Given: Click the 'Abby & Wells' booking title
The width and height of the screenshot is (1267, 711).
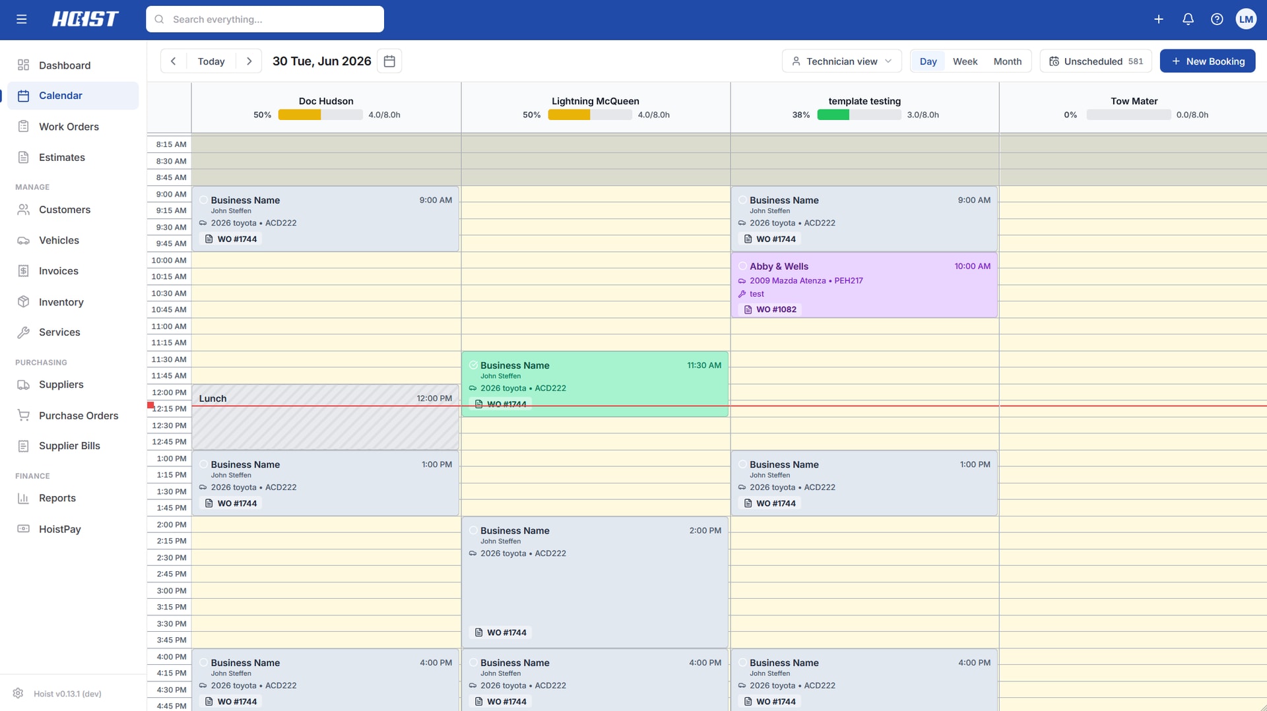Looking at the screenshot, I should [x=779, y=266].
